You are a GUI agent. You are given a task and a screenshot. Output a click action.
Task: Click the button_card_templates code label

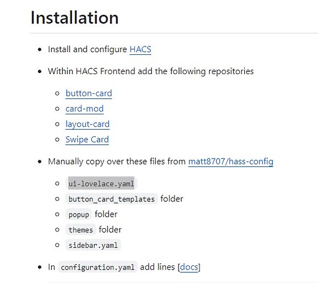coord(112,199)
